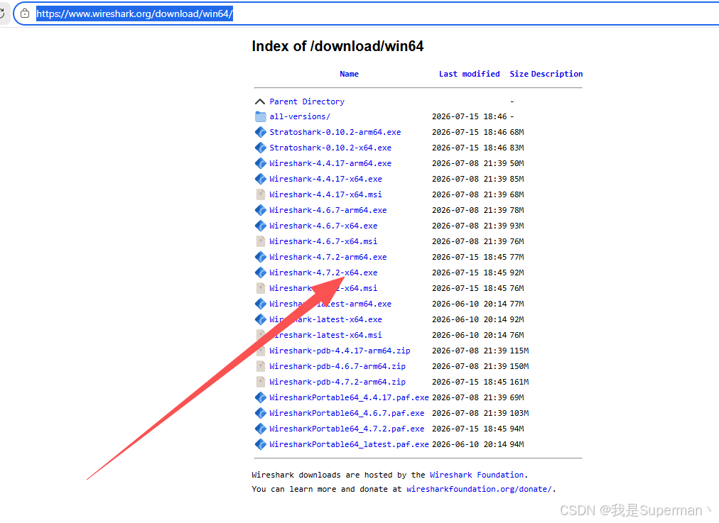Download Wireshark-4.7.2-x64.exe
719x523 pixels.
coord(323,272)
